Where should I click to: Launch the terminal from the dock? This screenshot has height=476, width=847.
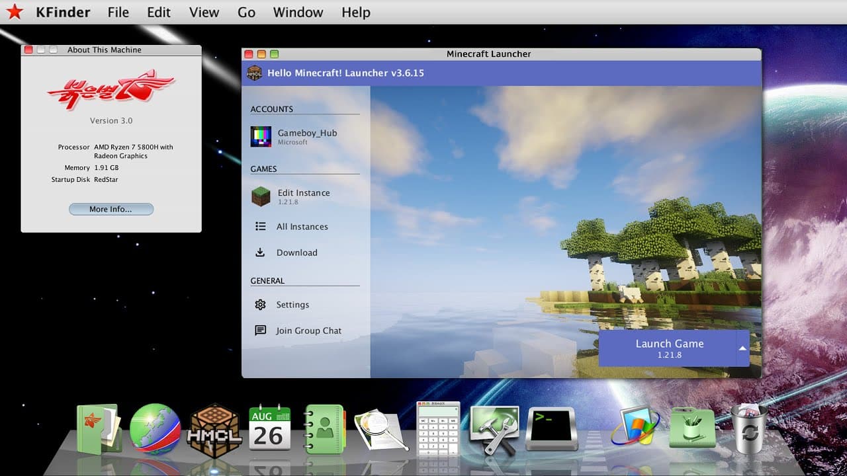[552, 430]
